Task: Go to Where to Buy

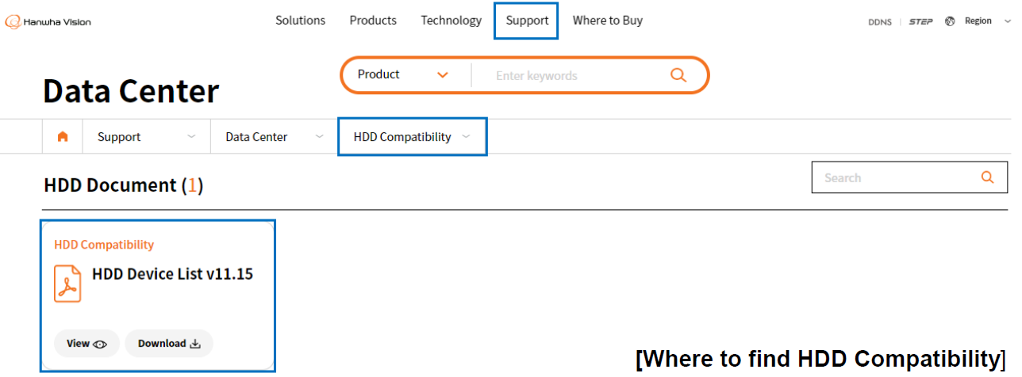Action: pos(607,21)
